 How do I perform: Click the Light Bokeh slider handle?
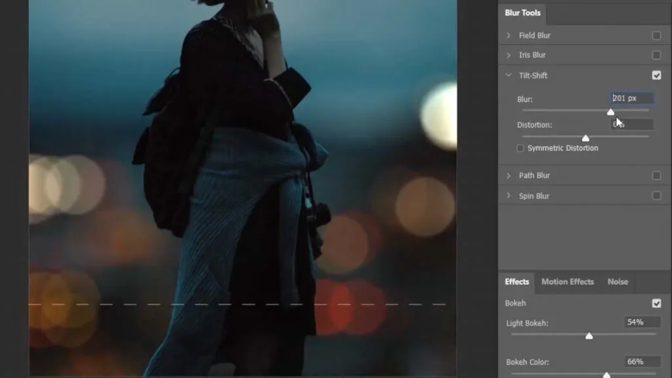[x=589, y=335]
